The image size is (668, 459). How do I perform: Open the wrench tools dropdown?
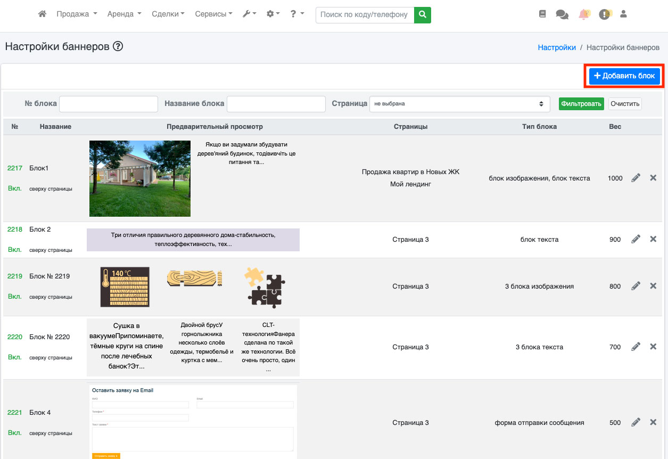pyautogui.click(x=249, y=14)
